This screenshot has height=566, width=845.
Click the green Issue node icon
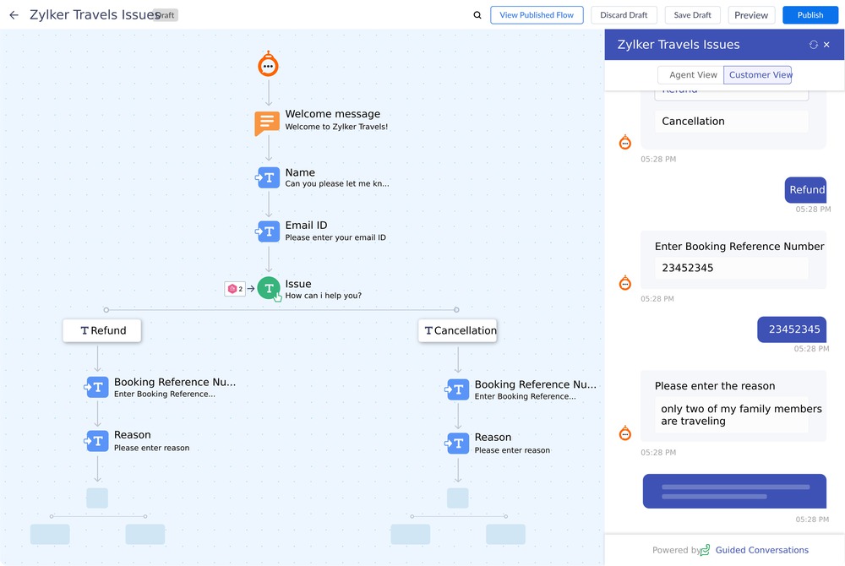tap(269, 288)
